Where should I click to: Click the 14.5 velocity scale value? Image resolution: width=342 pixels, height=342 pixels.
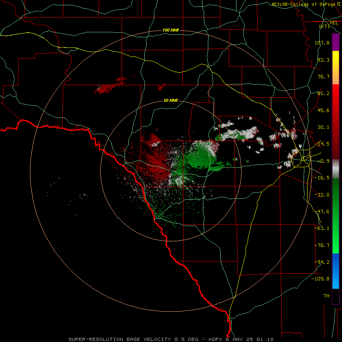(x=323, y=144)
